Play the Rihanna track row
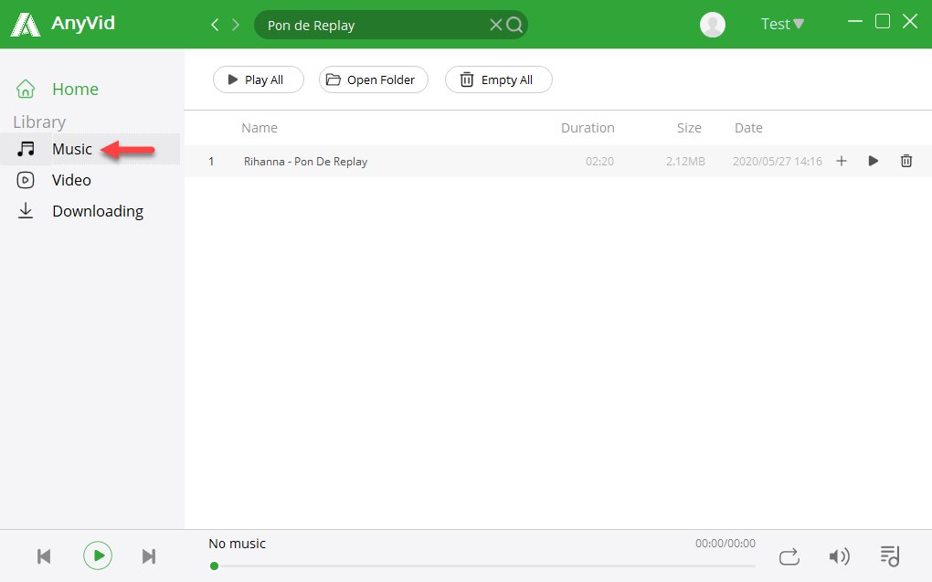 click(874, 161)
